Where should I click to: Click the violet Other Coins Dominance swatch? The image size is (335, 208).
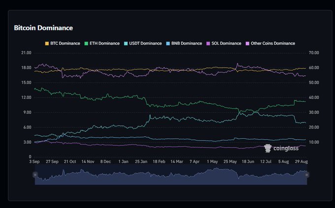[x=247, y=44]
